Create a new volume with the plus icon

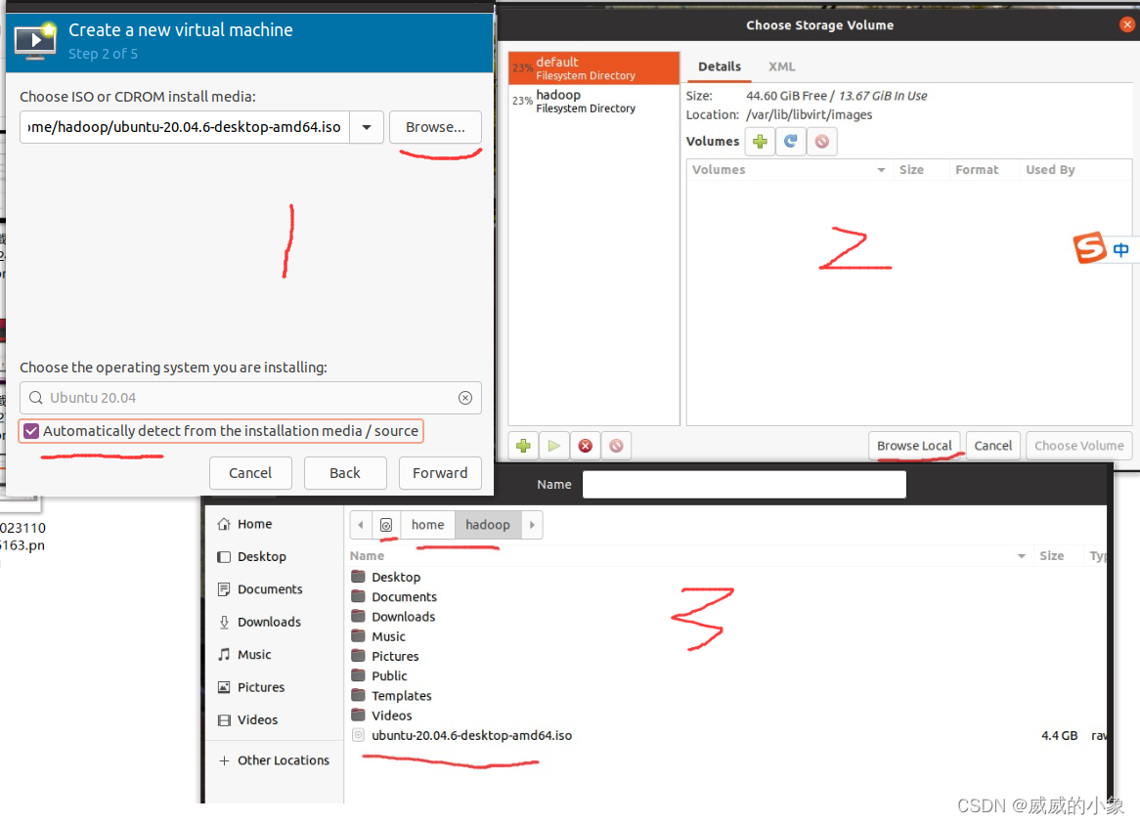[760, 141]
